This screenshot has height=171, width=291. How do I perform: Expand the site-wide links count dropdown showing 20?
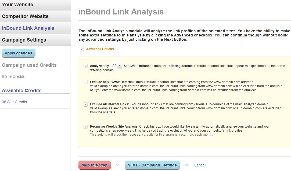(x=116, y=66)
